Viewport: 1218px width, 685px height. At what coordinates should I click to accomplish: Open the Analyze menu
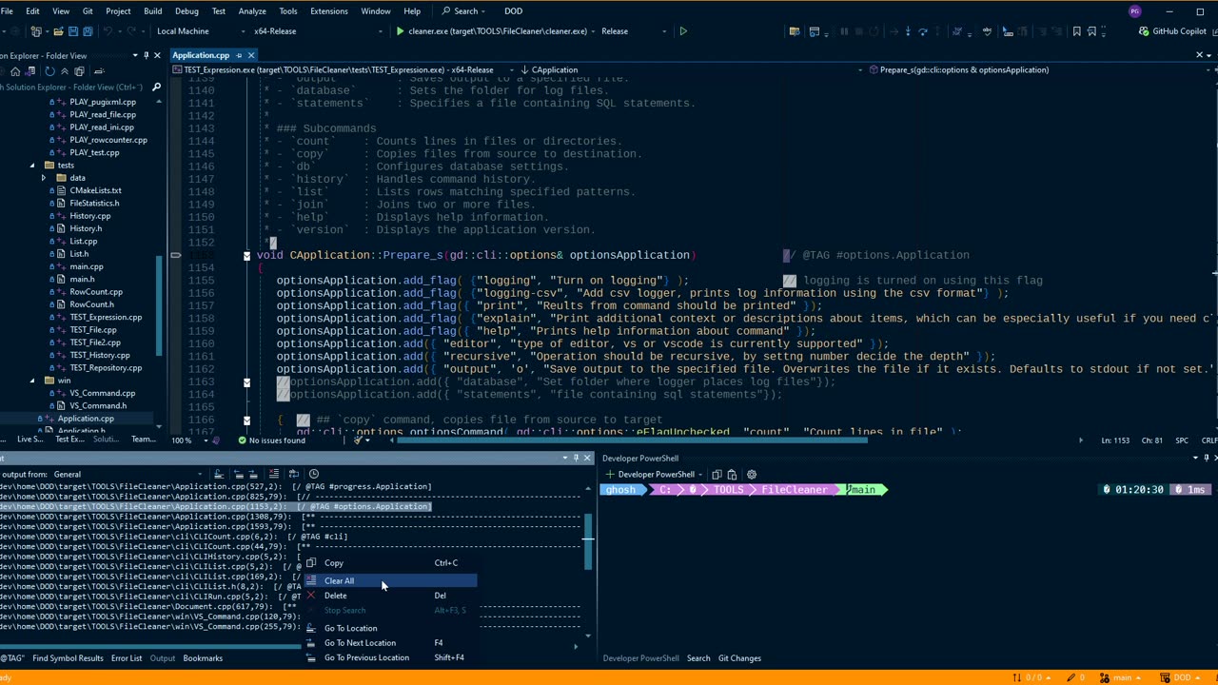click(252, 11)
